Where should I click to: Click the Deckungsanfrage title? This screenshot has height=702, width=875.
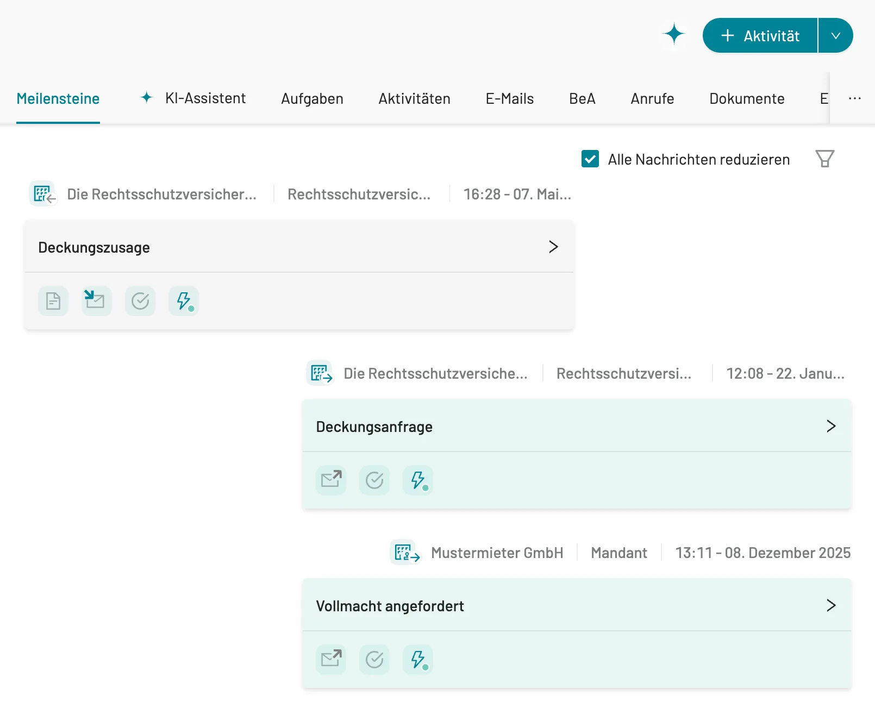374,427
